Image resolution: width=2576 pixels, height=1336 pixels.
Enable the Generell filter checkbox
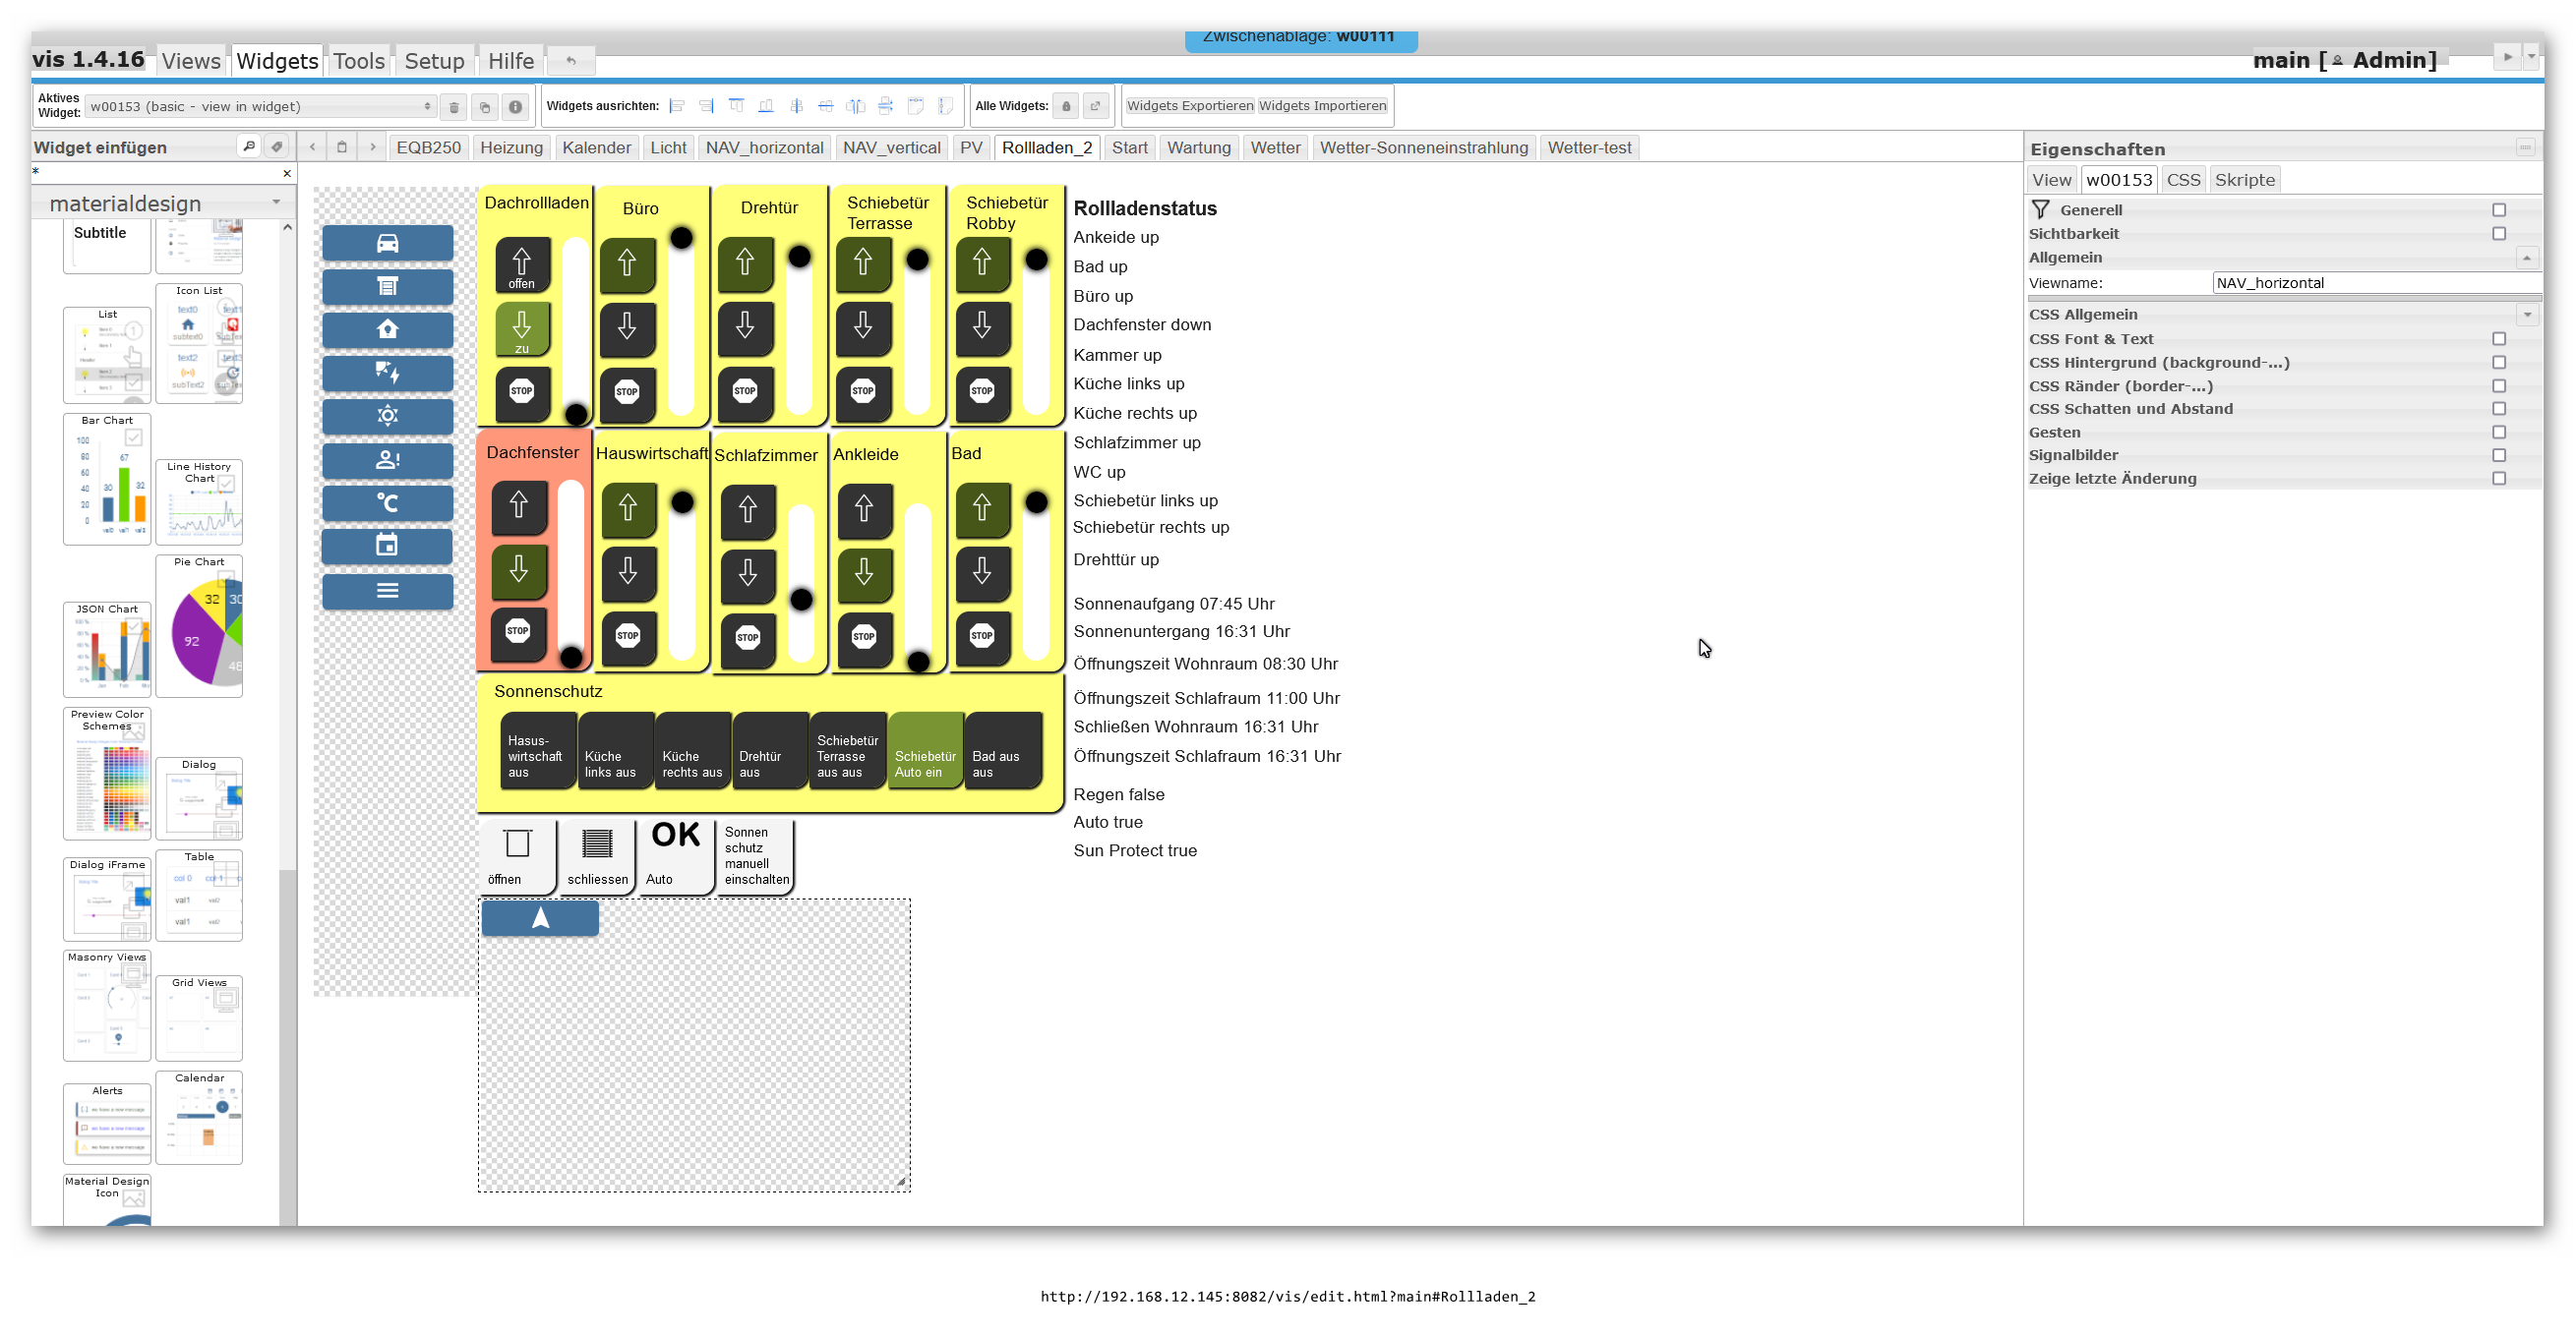point(2499,209)
